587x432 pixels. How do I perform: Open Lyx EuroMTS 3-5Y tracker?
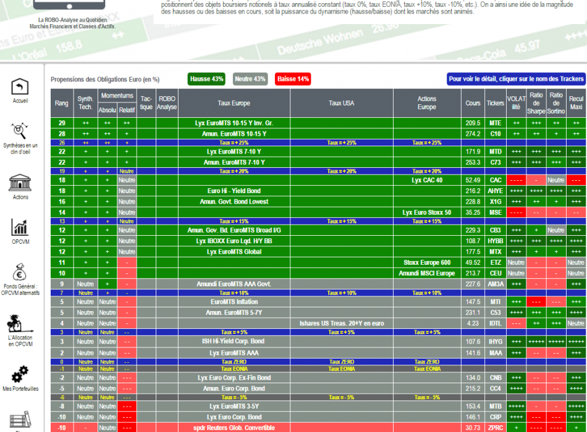pyautogui.click(x=234, y=406)
